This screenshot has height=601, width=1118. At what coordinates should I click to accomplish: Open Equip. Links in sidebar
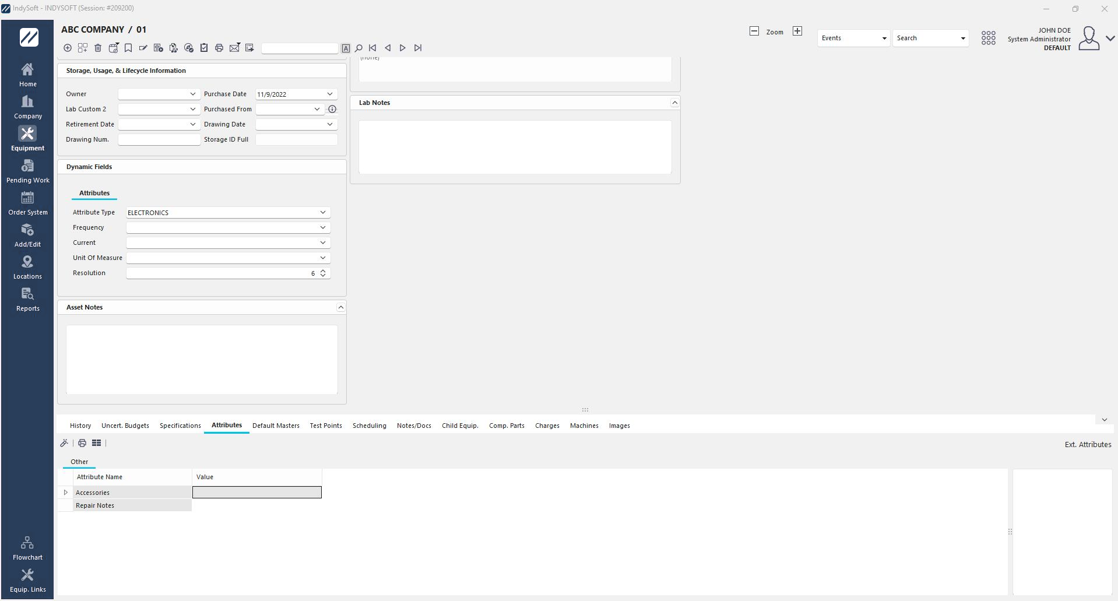coord(27,580)
